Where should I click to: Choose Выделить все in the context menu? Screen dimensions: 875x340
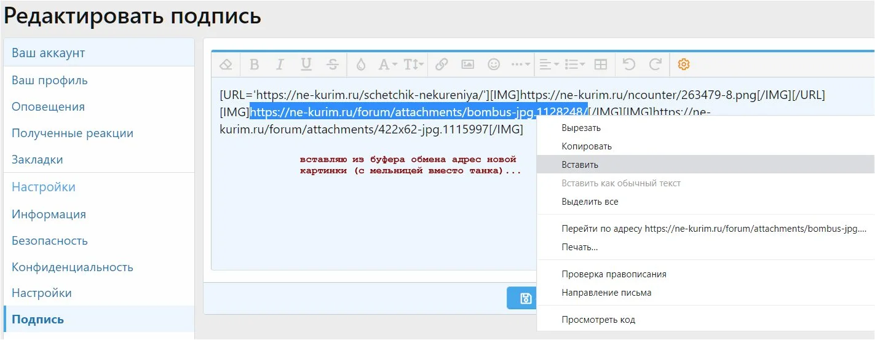[x=706, y=202]
